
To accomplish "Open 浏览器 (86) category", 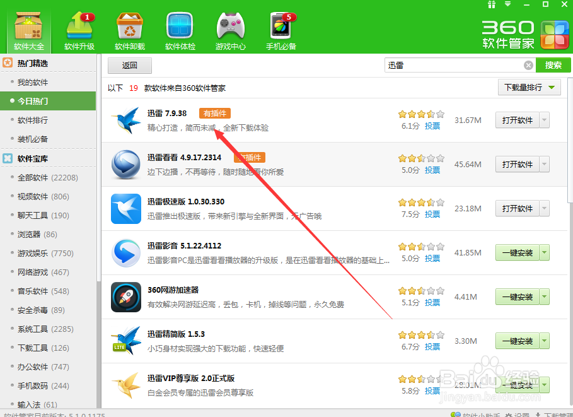I will (48, 235).
